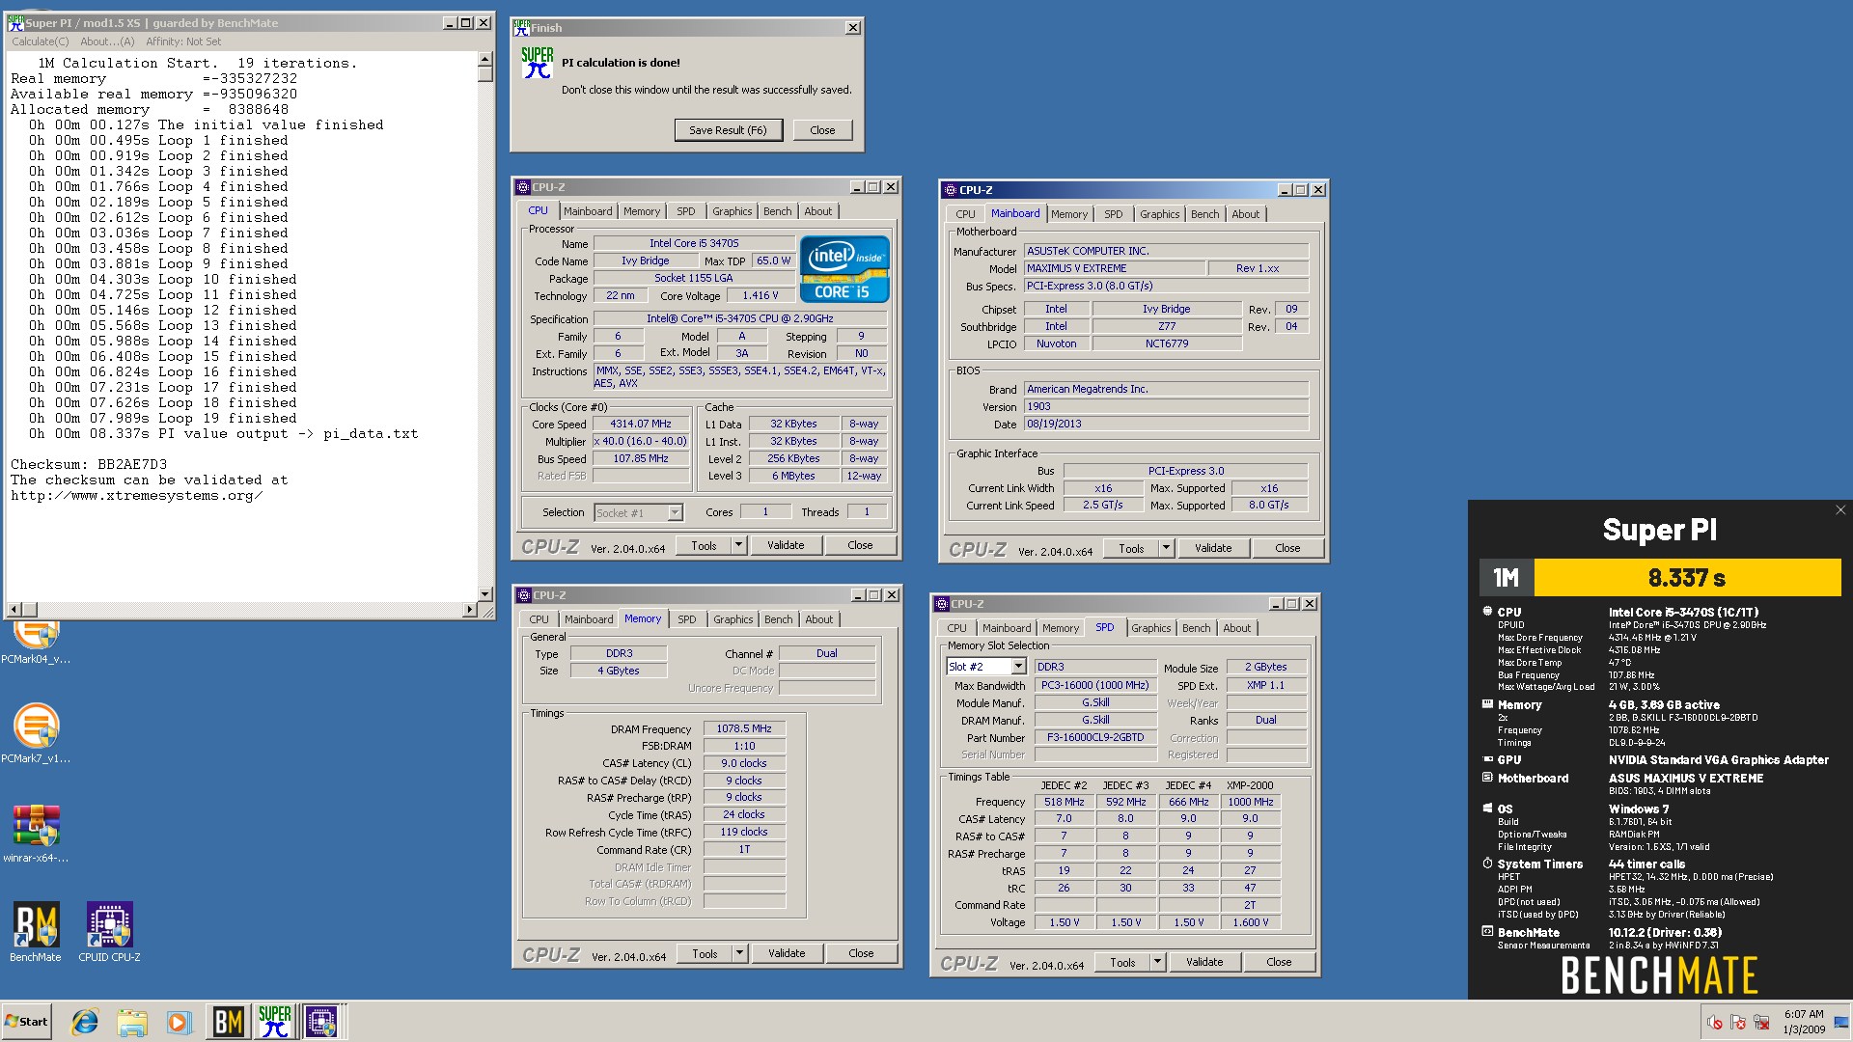The image size is (1853, 1042).
Task: Switch to BenchMate taskbar button
Action: pos(228,1022)
